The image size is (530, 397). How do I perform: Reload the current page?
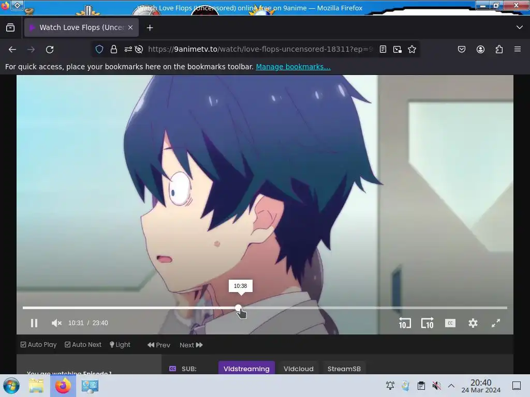coord(50,50)
